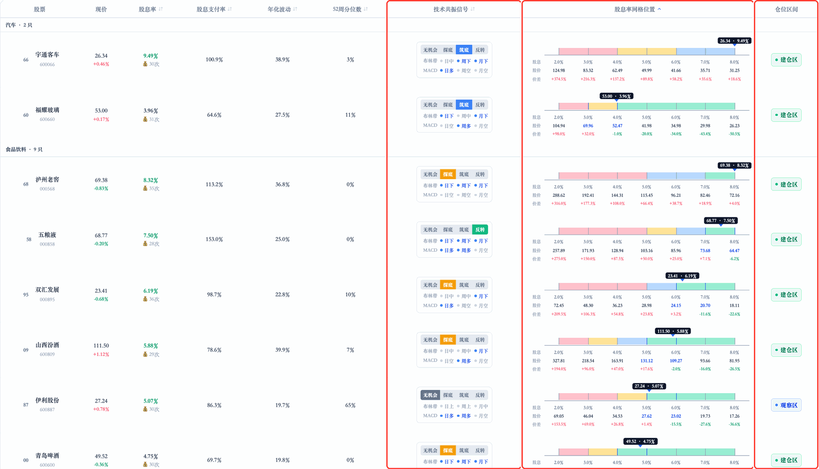Click the money bag icon in 伊利股份 row
Viewport: 819px width, 469px height.
[145, 409]
